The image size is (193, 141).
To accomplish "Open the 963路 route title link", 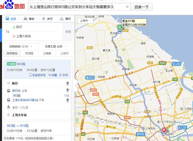I will 21,64.
